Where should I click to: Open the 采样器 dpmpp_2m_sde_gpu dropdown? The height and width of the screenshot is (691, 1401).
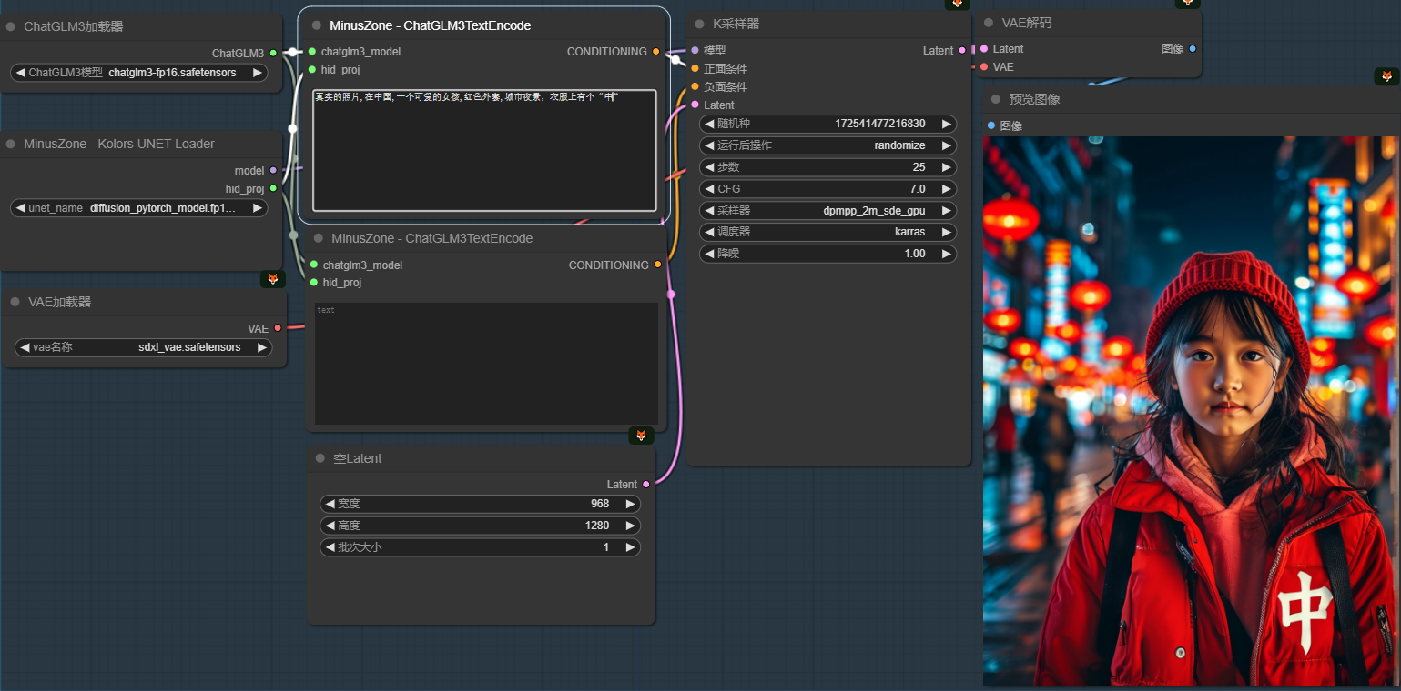click(827, 211)
